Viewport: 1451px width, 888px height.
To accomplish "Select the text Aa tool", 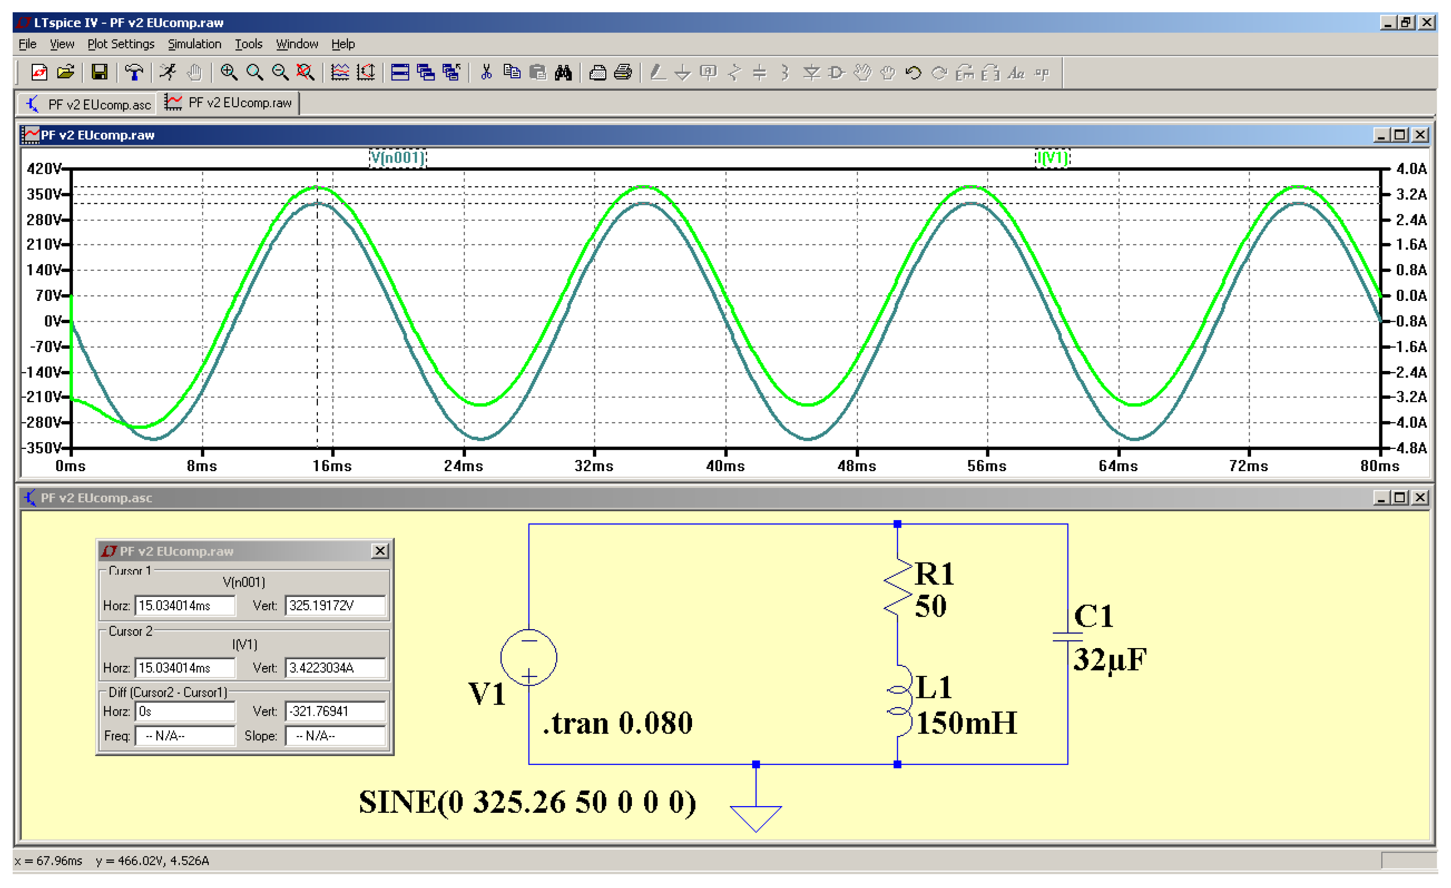I will [x=1016, y=72].
